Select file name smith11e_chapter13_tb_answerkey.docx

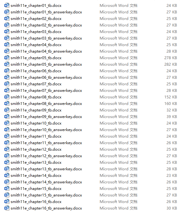(46, 169)
